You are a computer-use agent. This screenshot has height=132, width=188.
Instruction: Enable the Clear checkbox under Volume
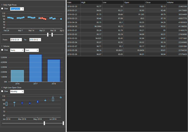point(3,50)
